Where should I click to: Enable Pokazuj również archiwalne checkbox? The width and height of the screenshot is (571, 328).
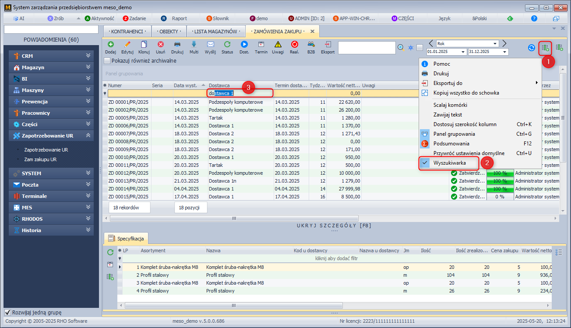[107, 61]
